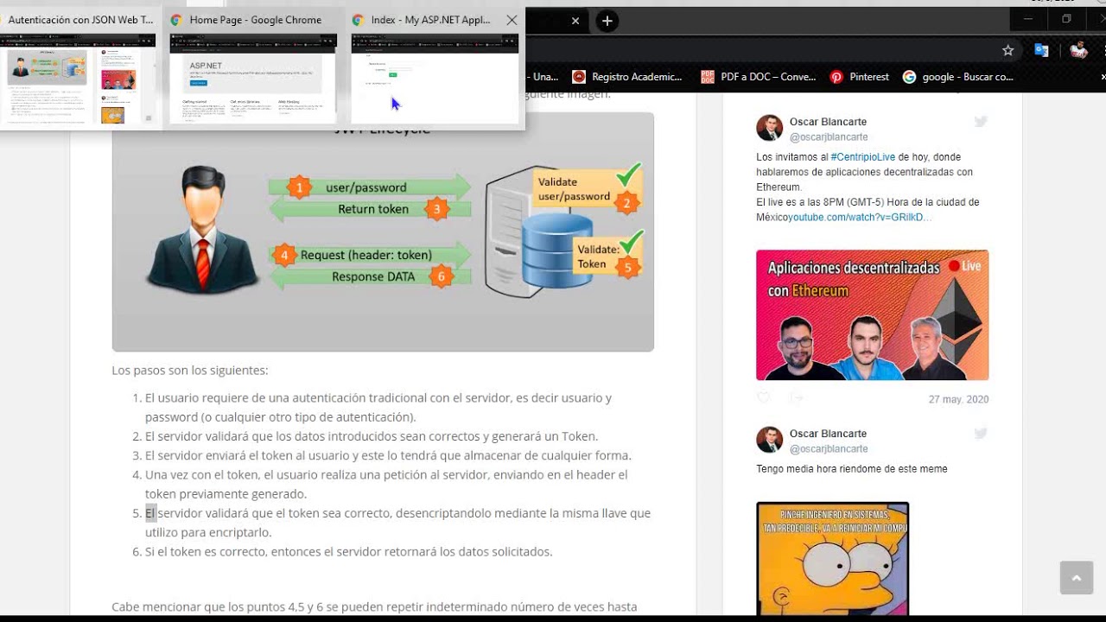Click Oscar Blancarte's avatar on the Ethereum tweet

coord(769,128)
